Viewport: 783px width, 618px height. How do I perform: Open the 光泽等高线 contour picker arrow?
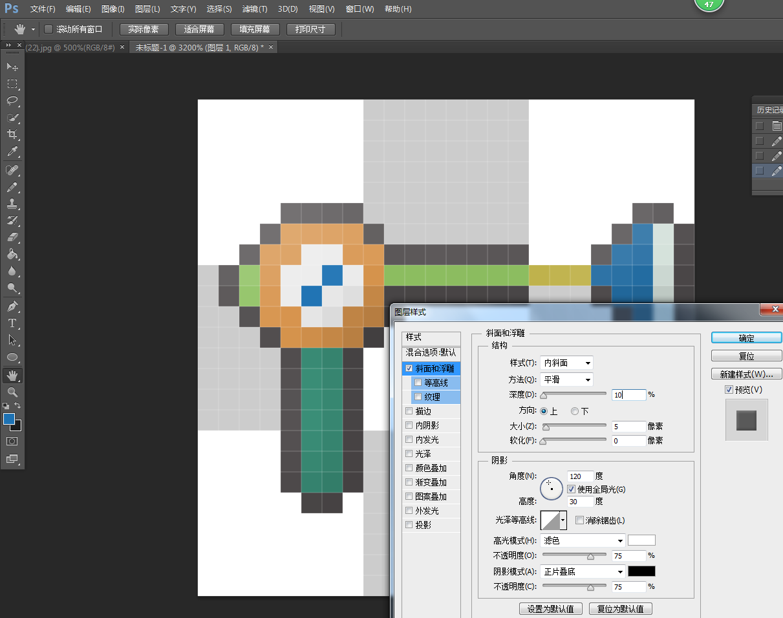(x=563, y=520)
